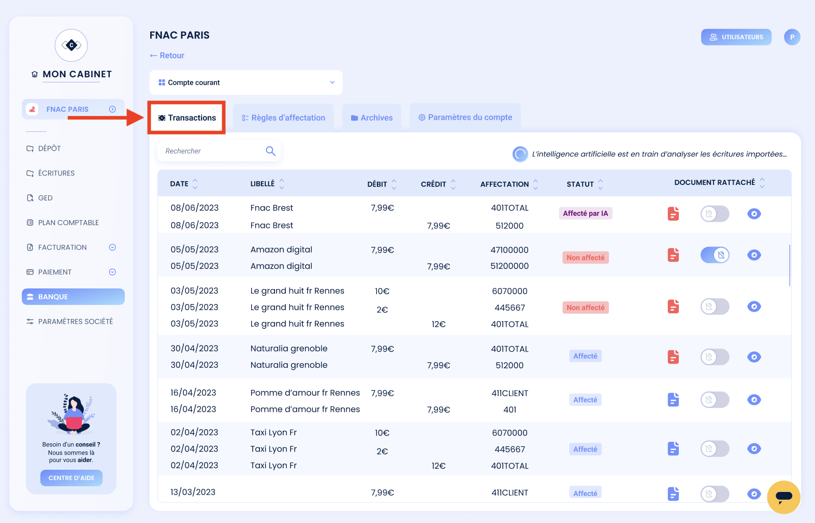815x523 pixels.
Task: Click Non affecté badge for Le grand huit
Action: coord(586,308)
